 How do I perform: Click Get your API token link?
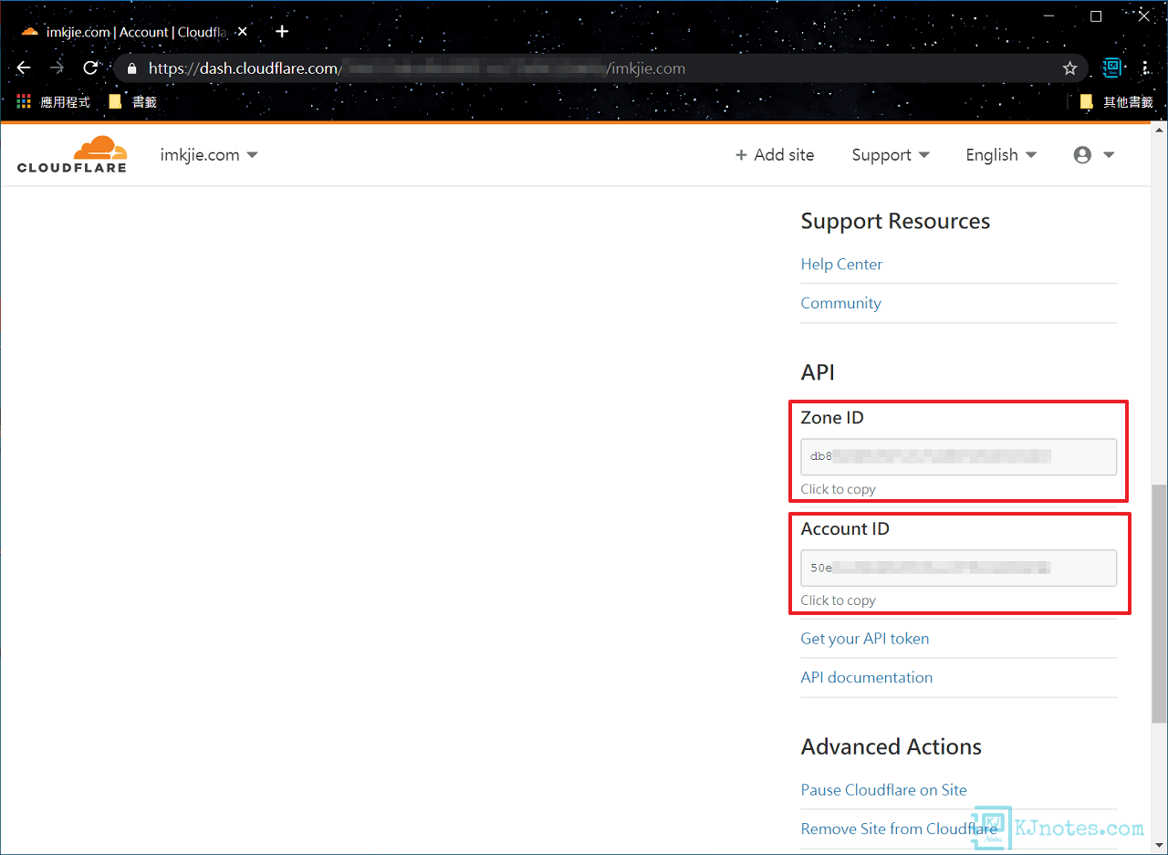pyautogui.click(x=865, y=639)
